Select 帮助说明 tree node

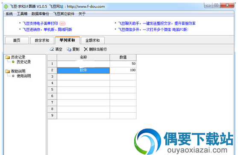tap(18, 71)
